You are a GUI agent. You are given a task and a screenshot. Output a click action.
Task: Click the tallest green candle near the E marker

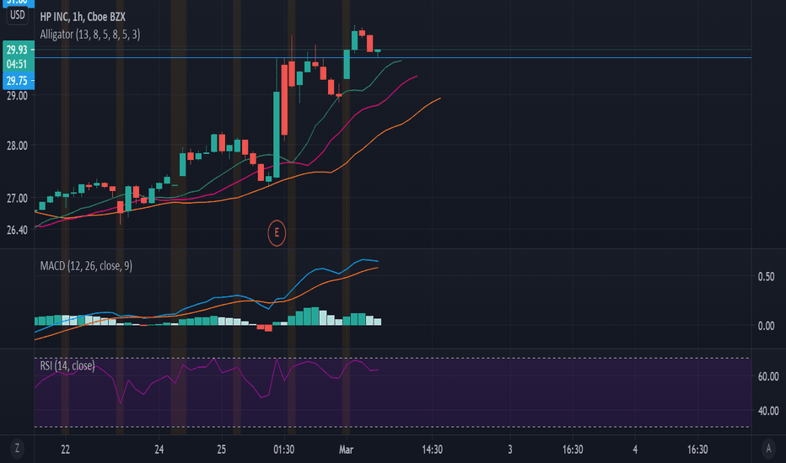coord(277,134)
